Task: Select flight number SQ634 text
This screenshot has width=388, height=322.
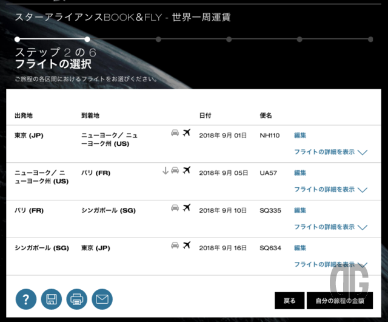Action: [270, 248]
